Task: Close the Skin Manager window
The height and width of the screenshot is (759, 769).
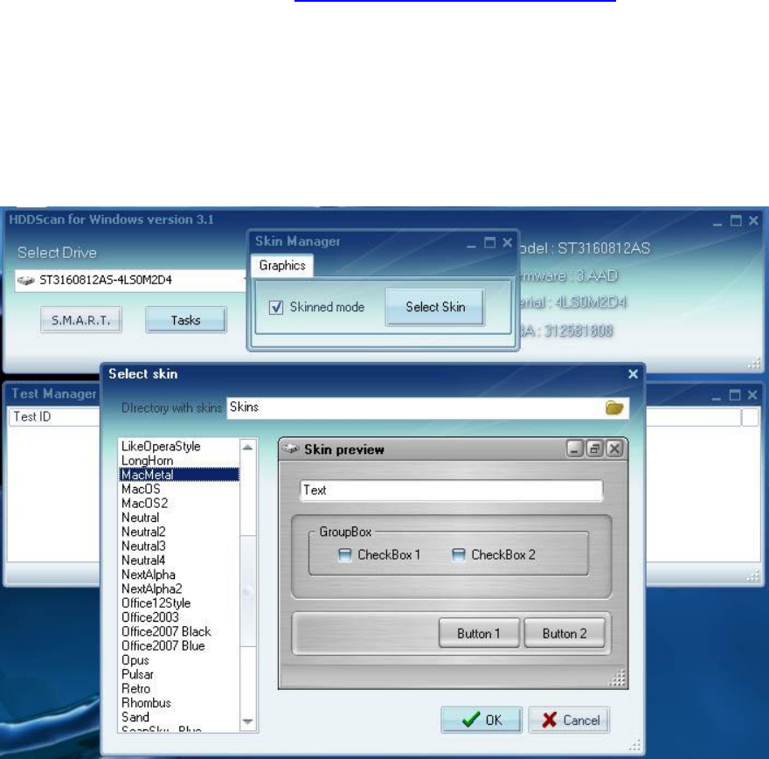Action: point(508,242)
